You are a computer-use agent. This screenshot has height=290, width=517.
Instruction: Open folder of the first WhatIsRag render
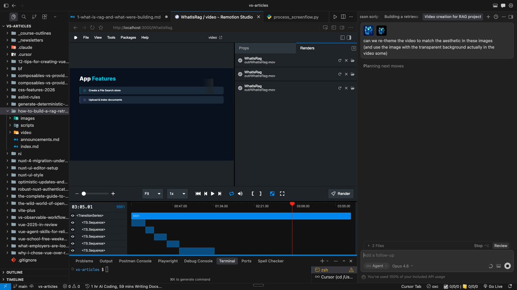coord(352,61)
